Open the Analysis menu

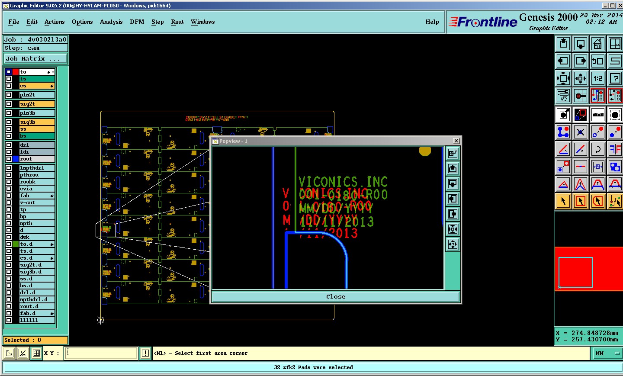point(111,22)
